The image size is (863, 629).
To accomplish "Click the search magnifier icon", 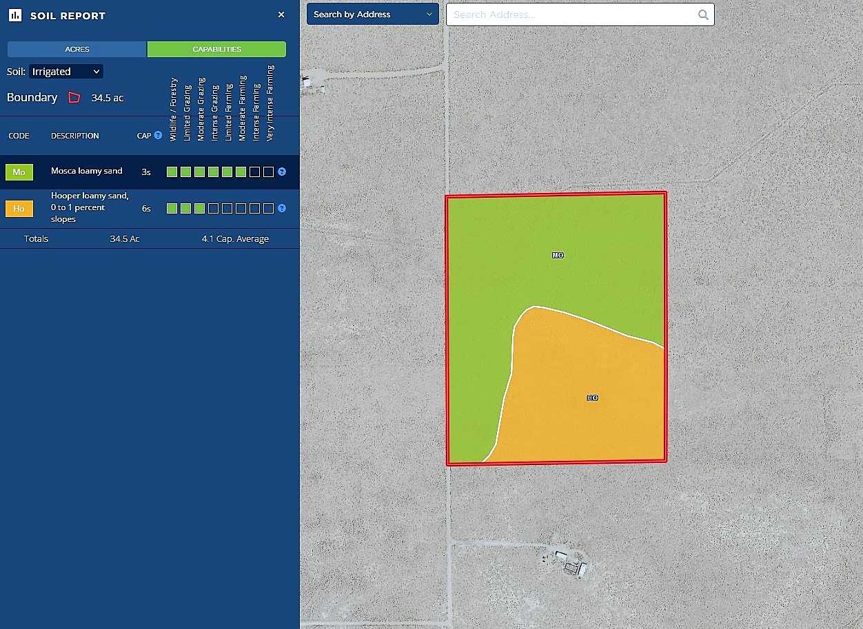I will tap(703, 14).
